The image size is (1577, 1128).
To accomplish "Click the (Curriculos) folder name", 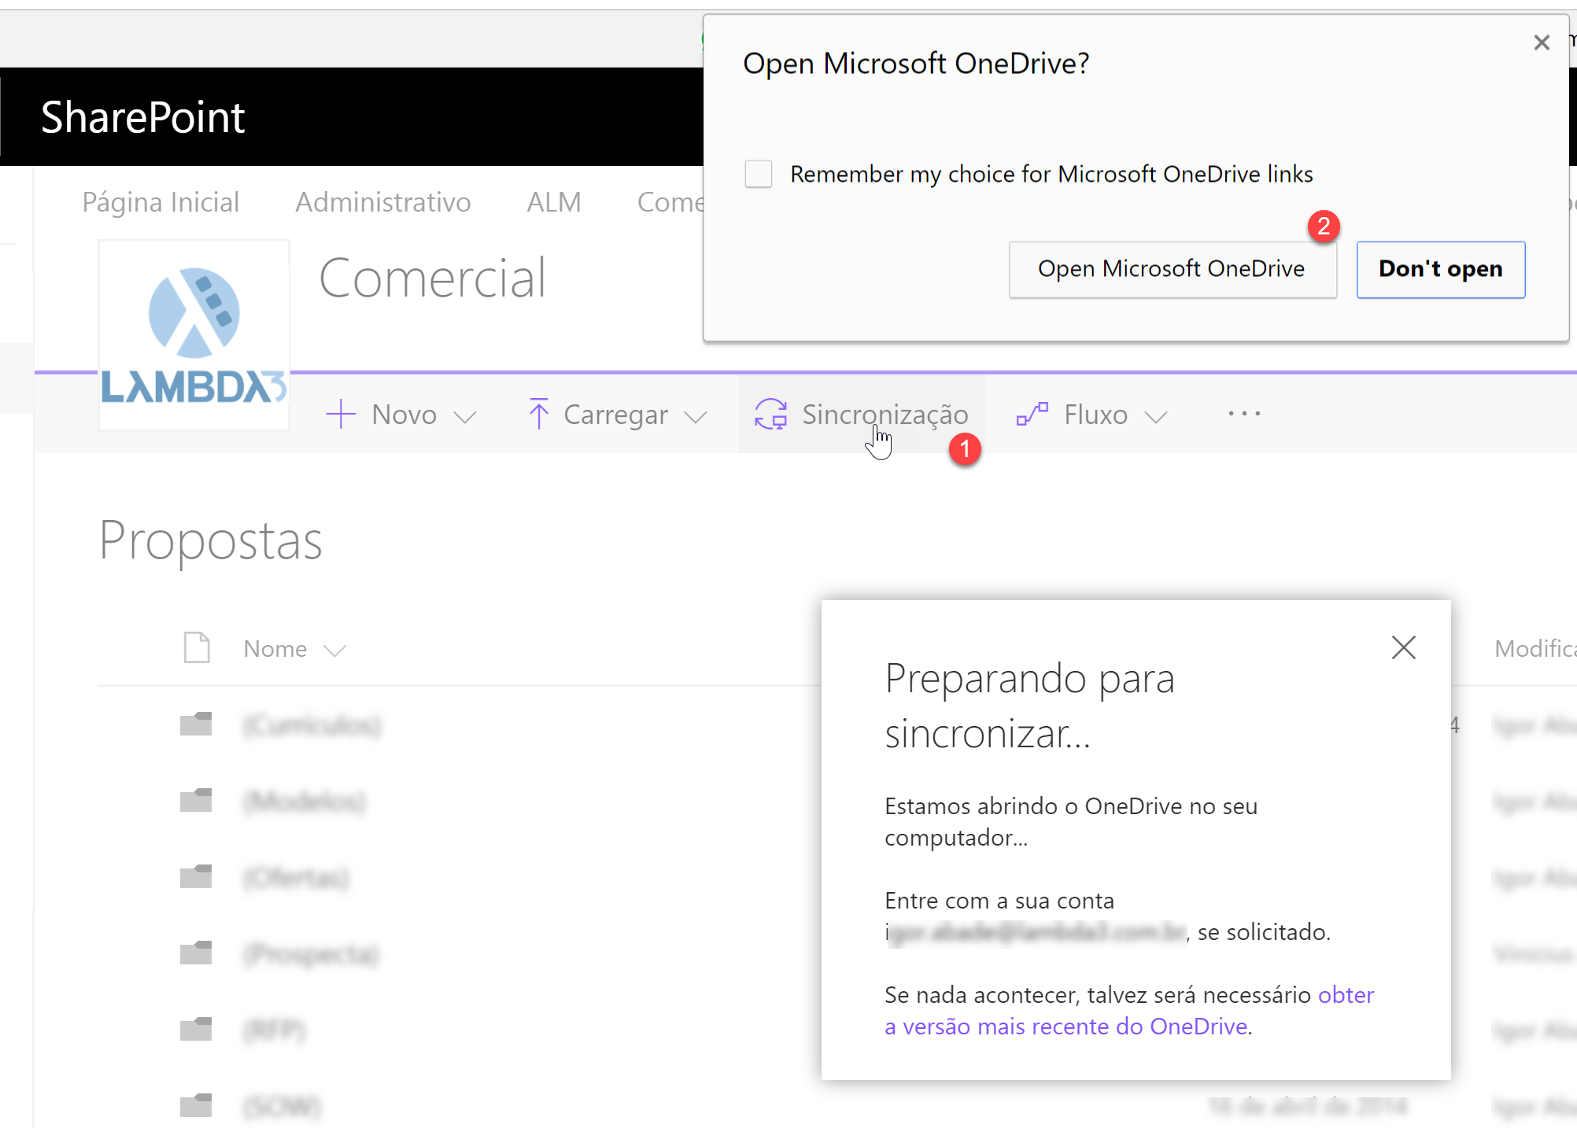I will [312, 724].
